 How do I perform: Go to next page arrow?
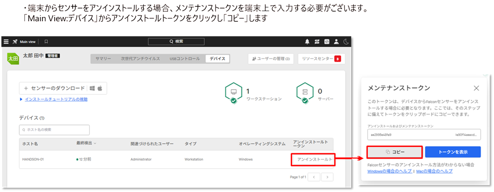(x=327, y=177)
